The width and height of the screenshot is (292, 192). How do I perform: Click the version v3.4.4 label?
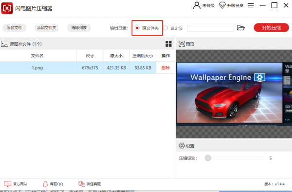click(x=274, y=184)
